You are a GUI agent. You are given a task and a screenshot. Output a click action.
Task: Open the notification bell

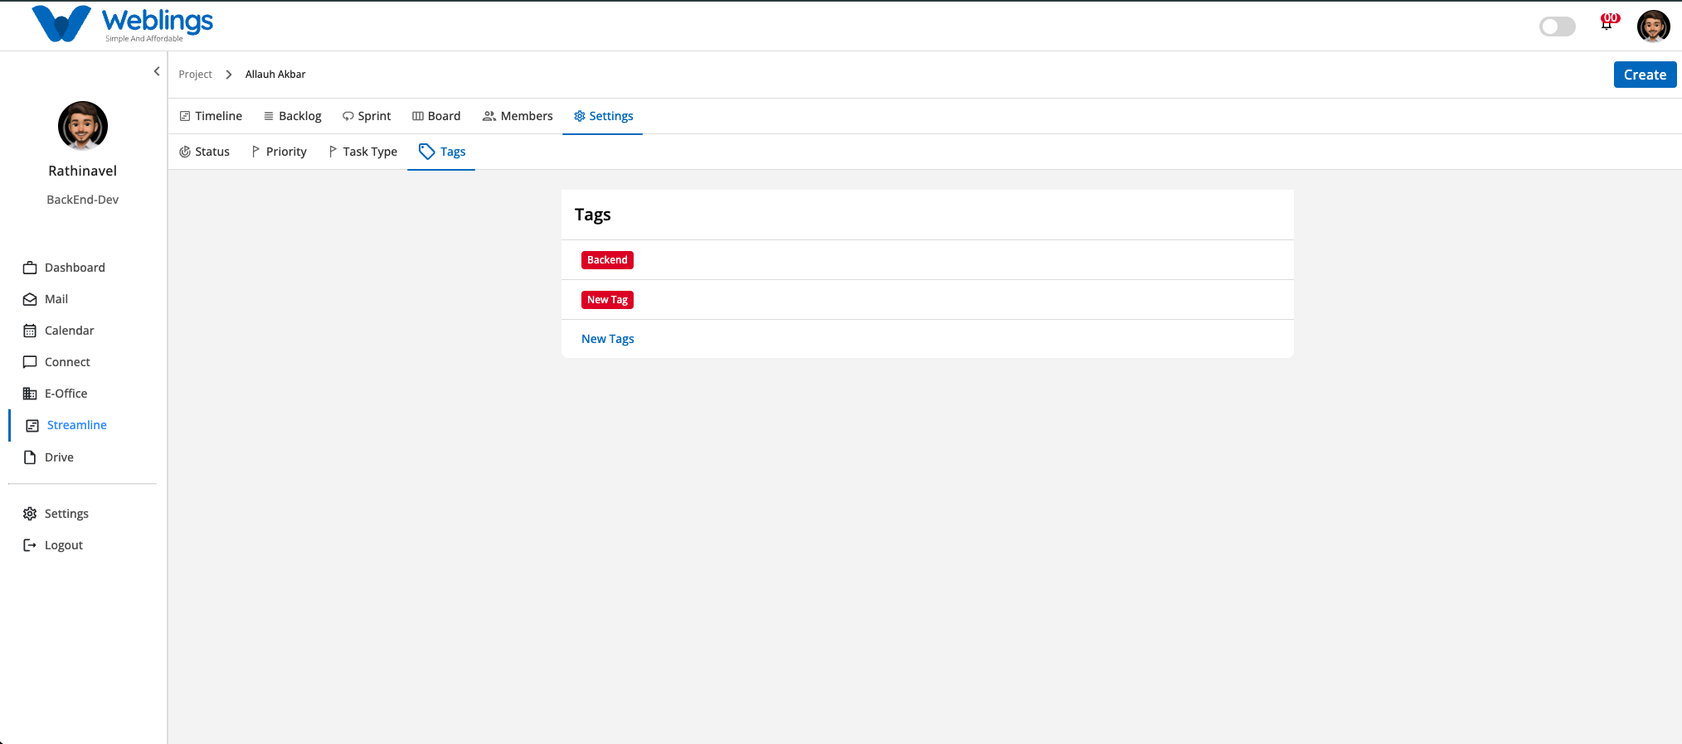1607,24
